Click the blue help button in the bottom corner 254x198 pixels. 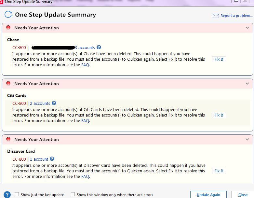point(7,194)
